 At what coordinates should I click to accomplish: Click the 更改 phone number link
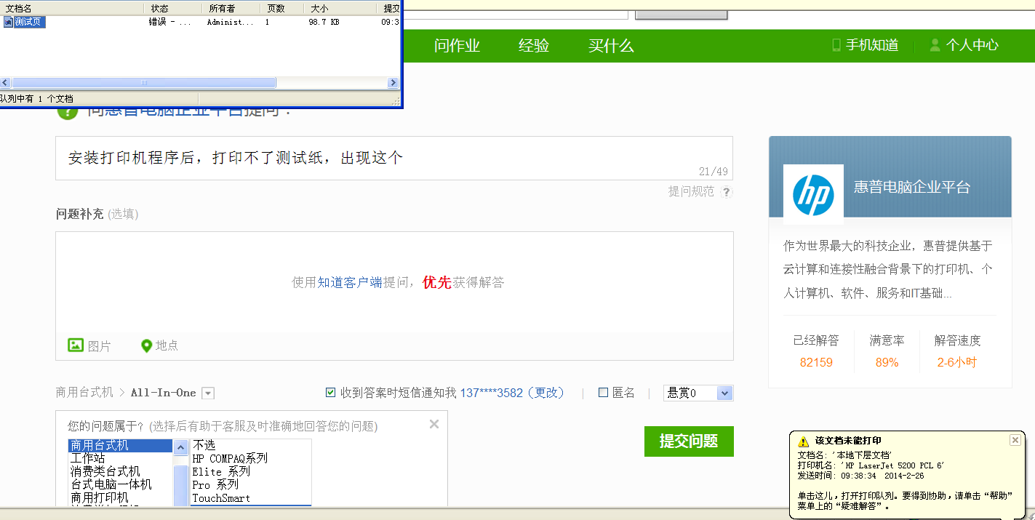(545, 393)
